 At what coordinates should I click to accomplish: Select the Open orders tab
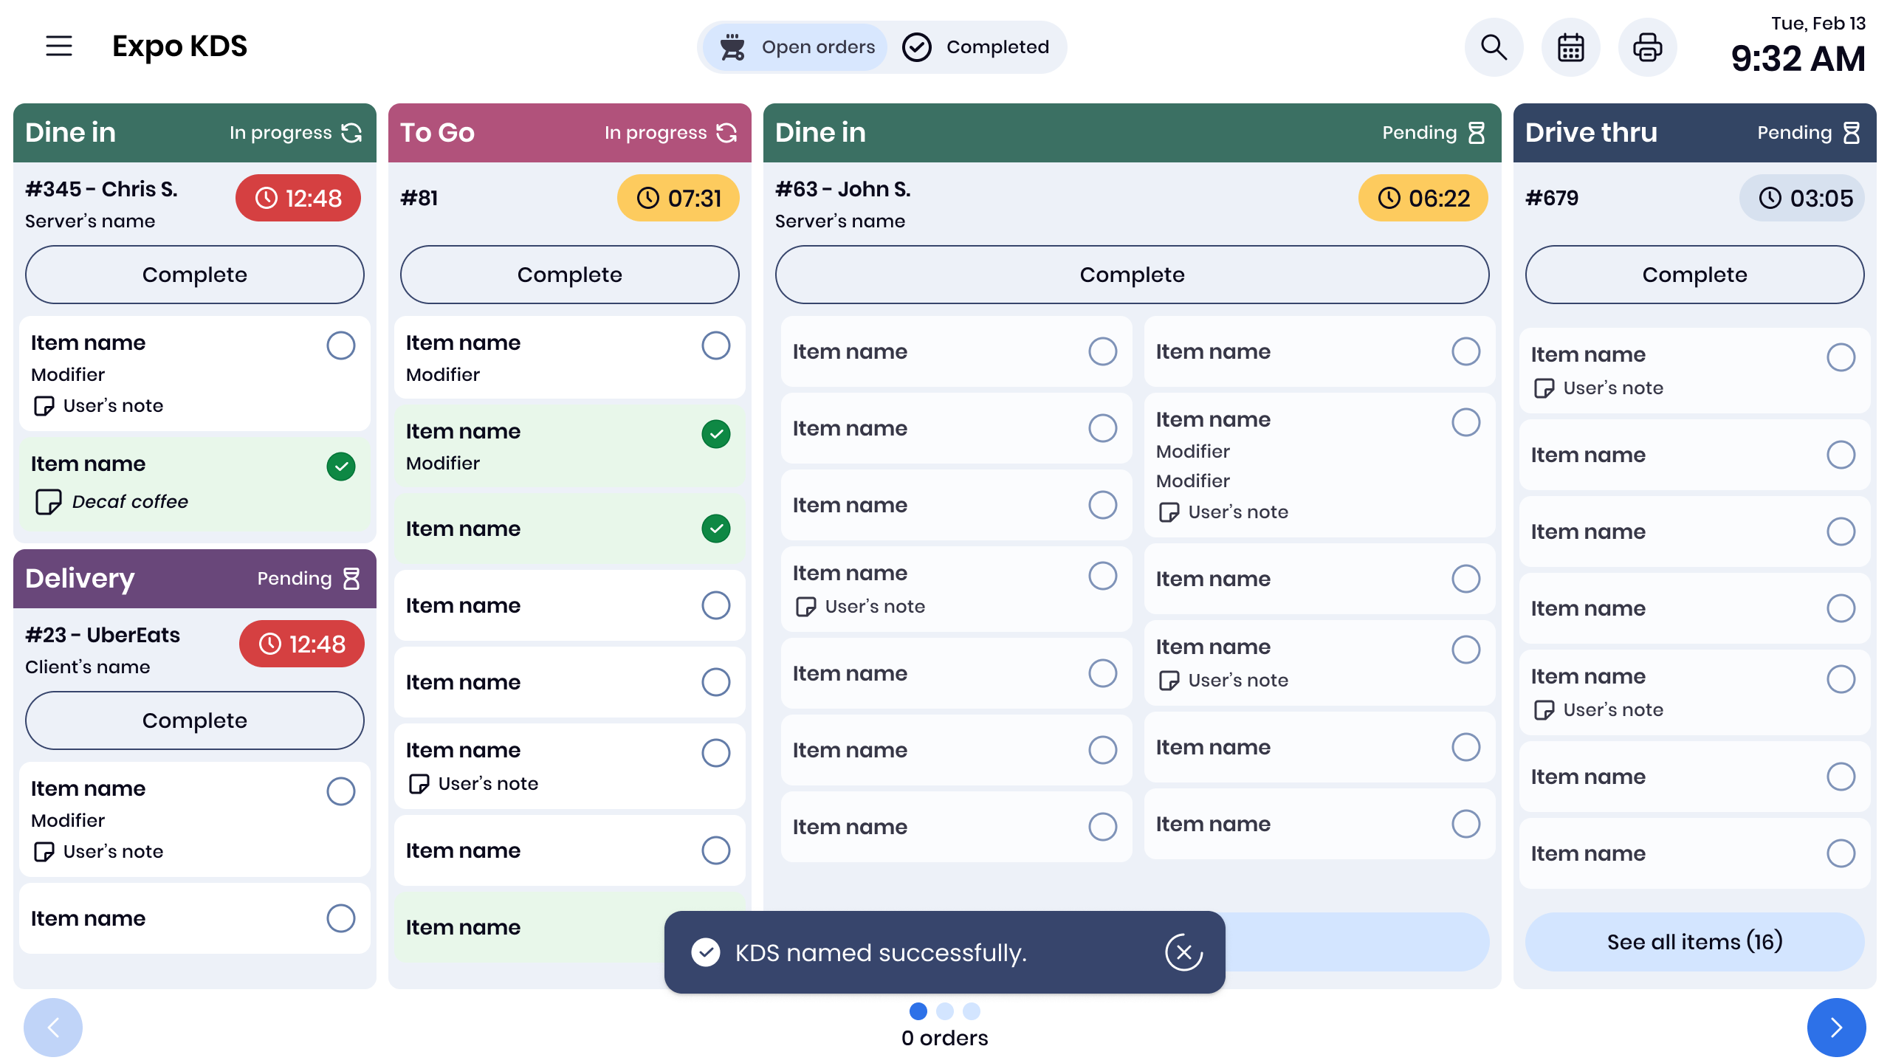pos(795,47)
